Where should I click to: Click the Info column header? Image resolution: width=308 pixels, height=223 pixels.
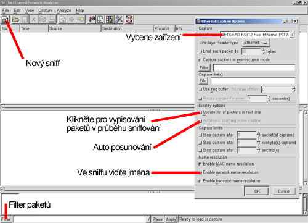(185, 28)
